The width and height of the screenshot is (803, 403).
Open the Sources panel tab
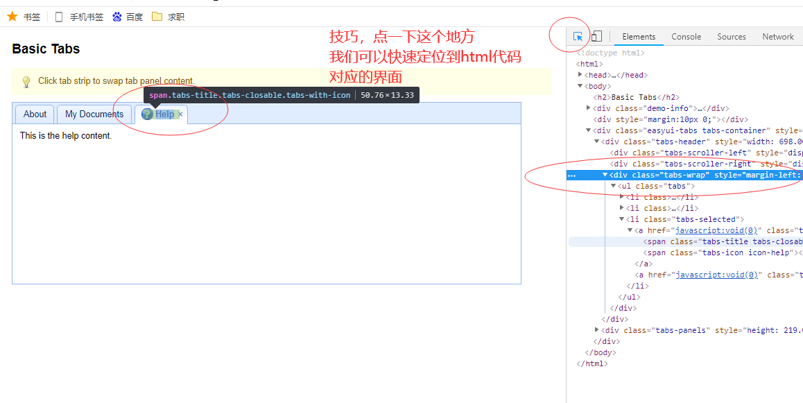pyautogui.click(x=732, y=36)
